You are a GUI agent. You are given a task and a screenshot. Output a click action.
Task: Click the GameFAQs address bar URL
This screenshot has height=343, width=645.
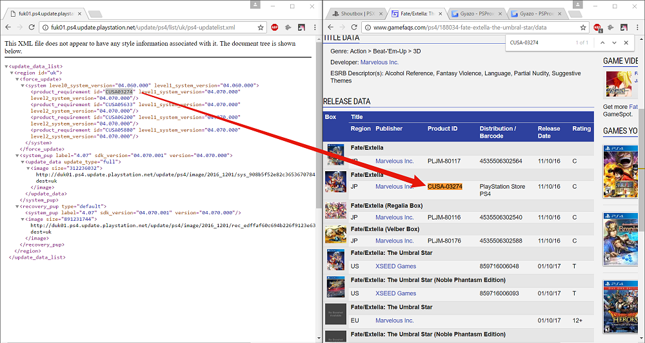460,28
